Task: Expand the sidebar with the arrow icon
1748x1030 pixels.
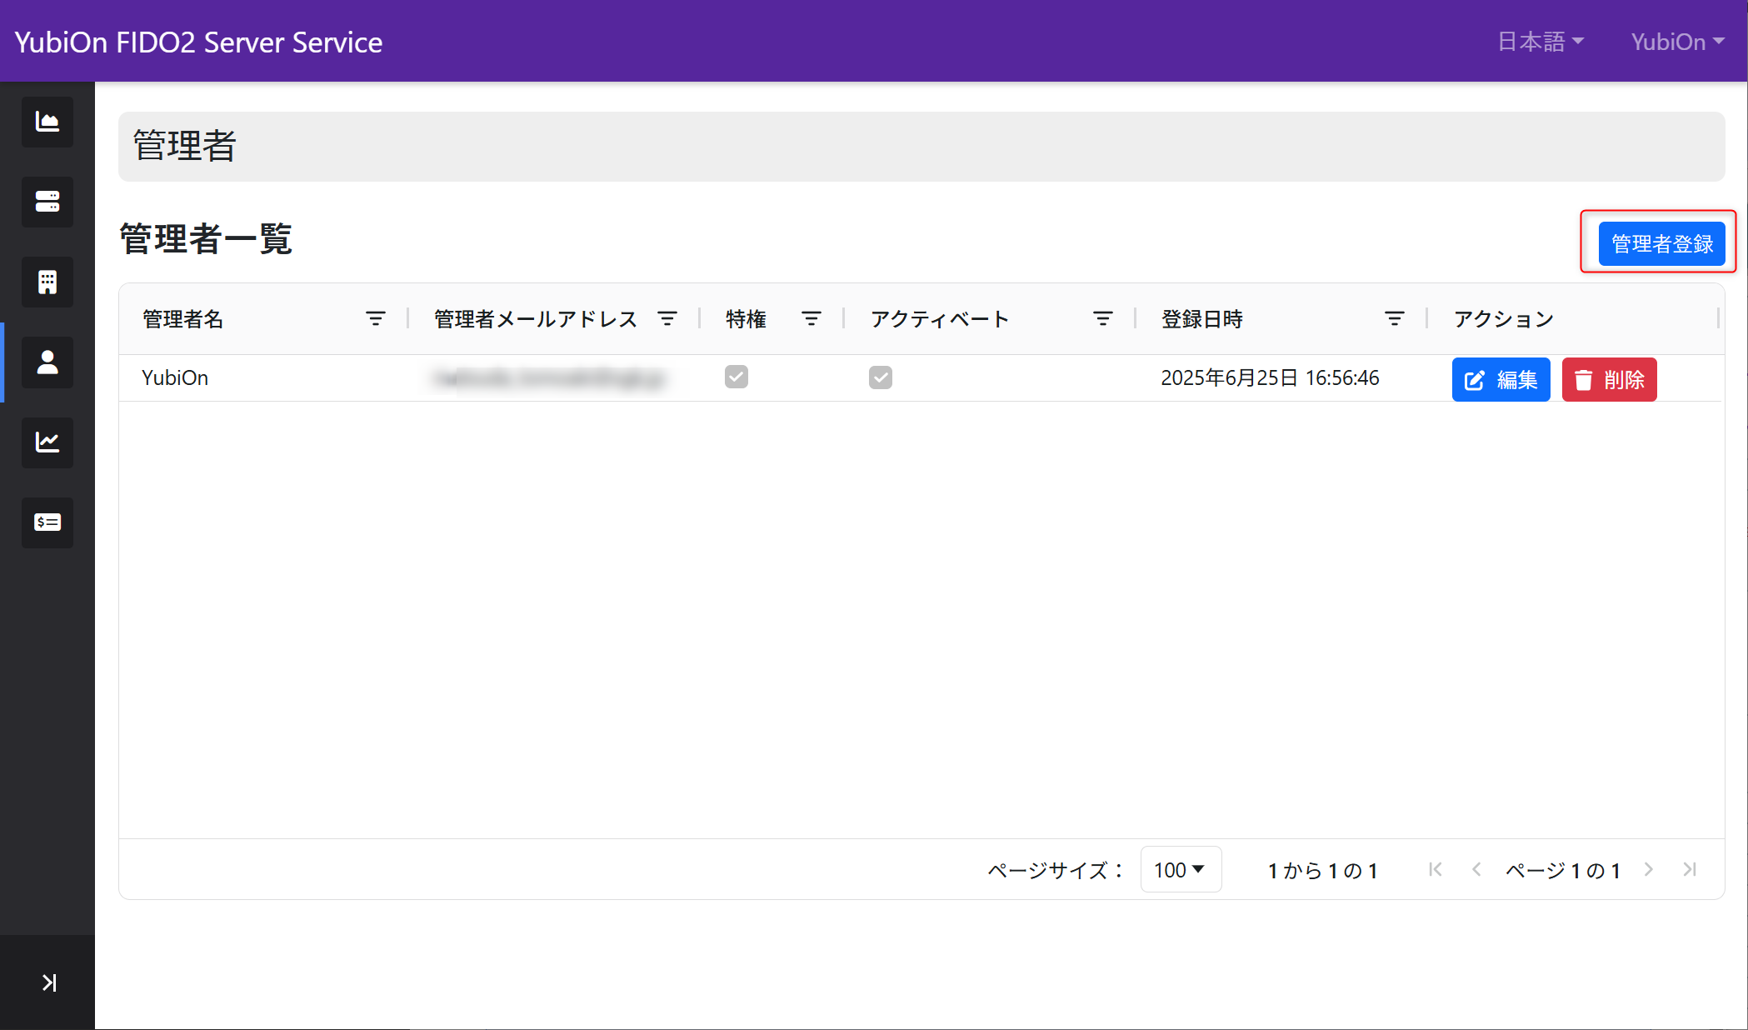Action: click(48, 982)
